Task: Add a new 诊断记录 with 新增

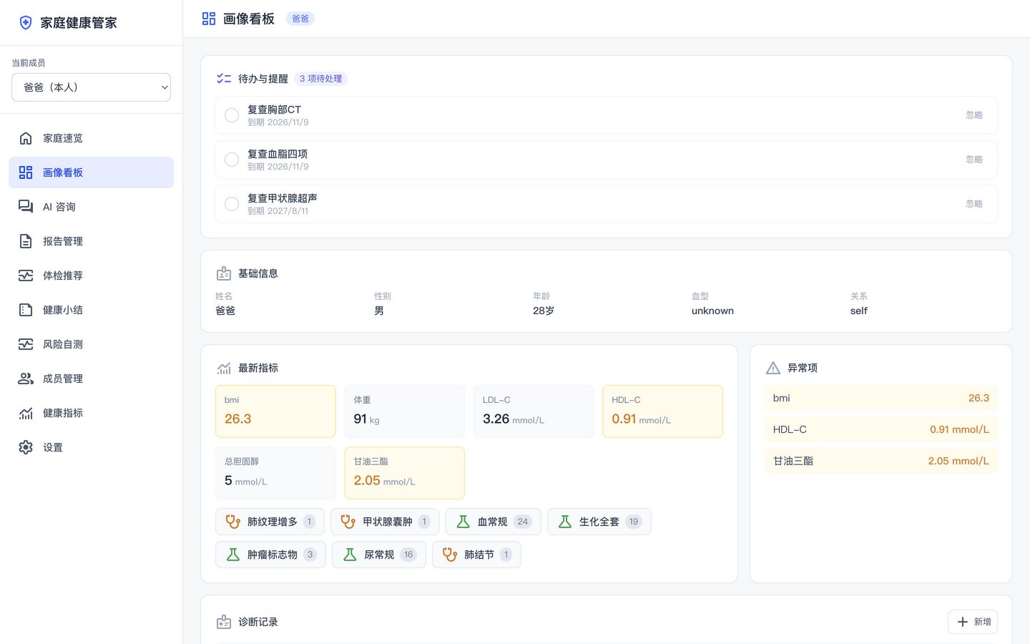Action: coord(973,622)
